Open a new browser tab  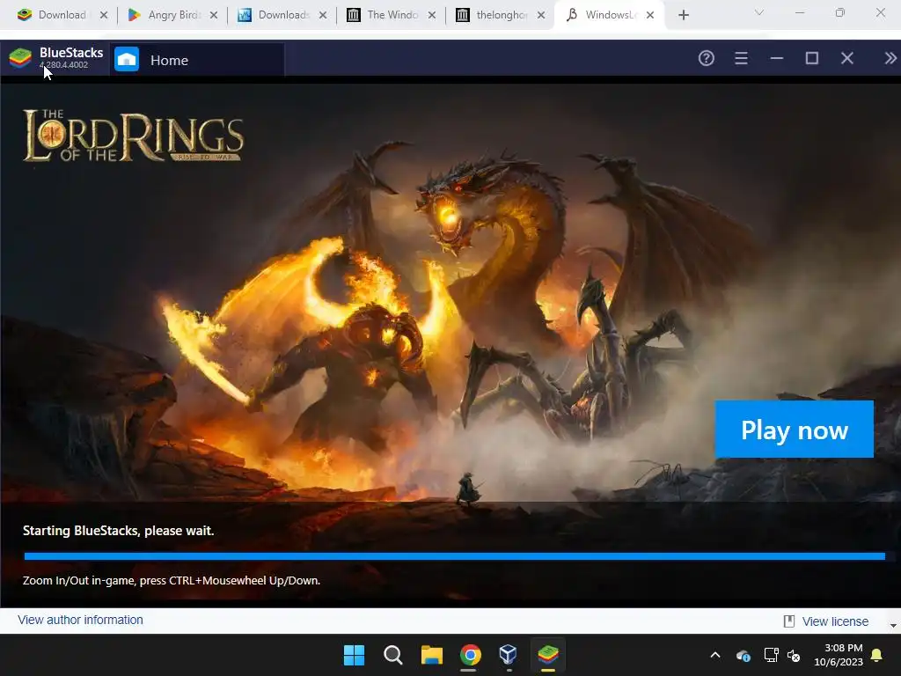pos(683,15)
